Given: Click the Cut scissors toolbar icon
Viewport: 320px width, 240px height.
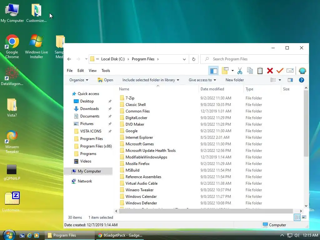Looking at the screenshot, I should coord(240,71).
